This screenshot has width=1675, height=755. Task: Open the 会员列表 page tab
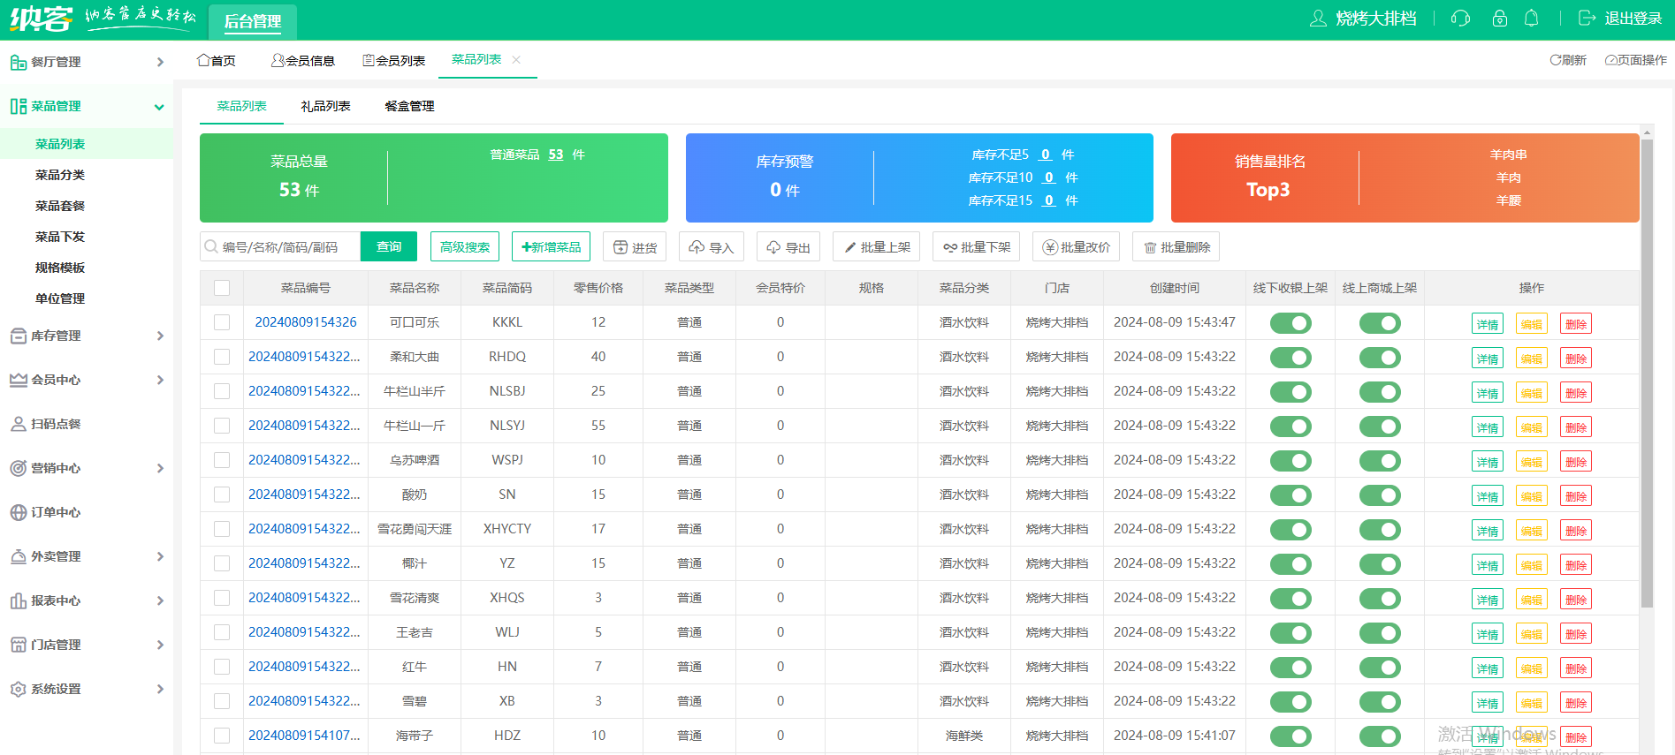(x=394, y=60)
